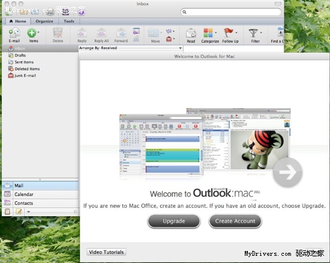Switch to Mail view

[x=40, y=186]
